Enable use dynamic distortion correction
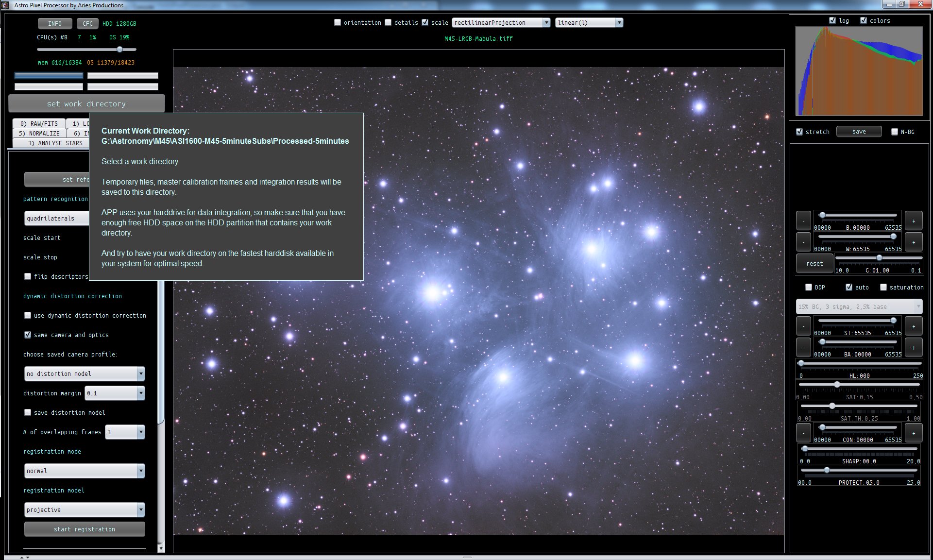 click(28, 315)
